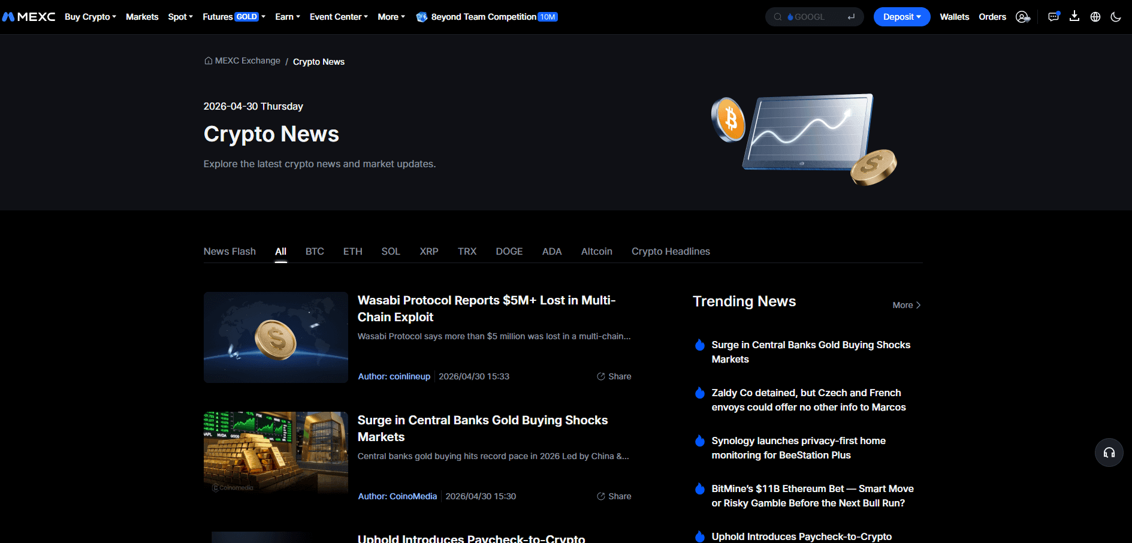Click the search magnifier icon
This screenshot has height=543, width=1132.
778,17
